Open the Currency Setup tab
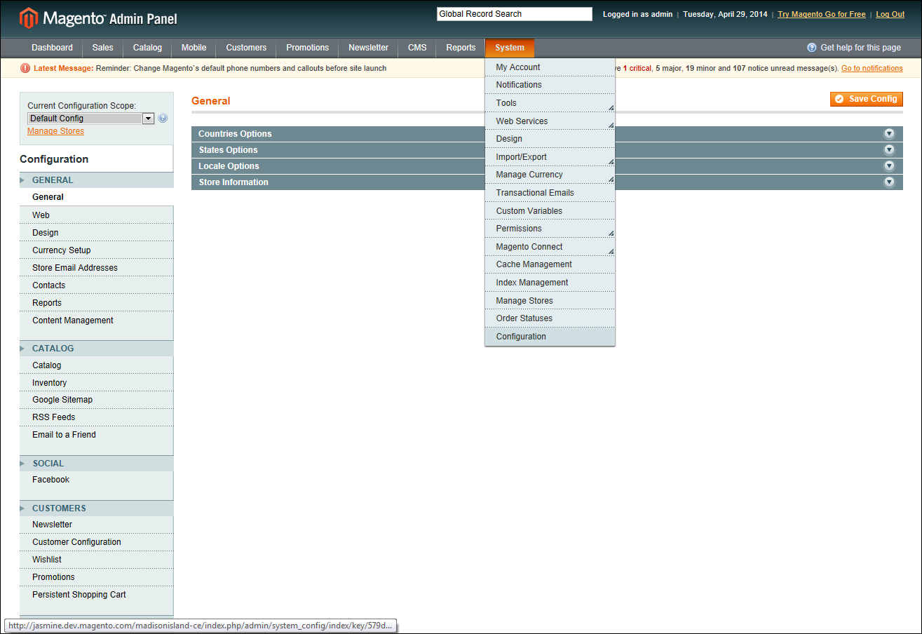The height and width of the screenshot is (634, 922). [97, 250]
